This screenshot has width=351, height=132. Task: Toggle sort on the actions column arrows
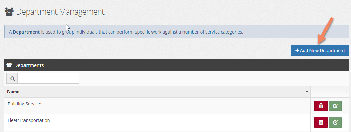pos(346,91)
